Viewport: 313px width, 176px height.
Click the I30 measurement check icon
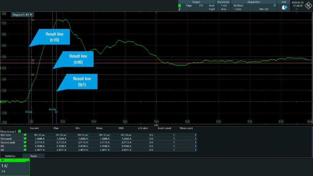[25, 145]
